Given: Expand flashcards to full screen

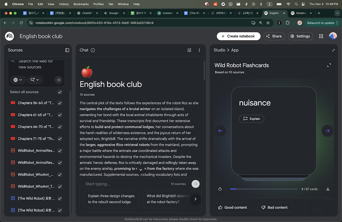Looking at the screenshot, I should click(329, 65).
